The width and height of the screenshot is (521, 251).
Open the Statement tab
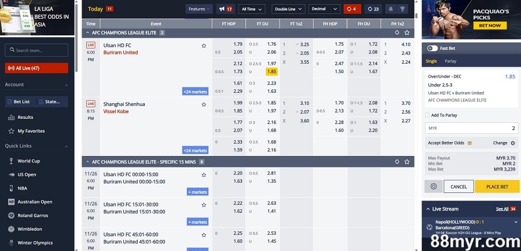[52, 101]
